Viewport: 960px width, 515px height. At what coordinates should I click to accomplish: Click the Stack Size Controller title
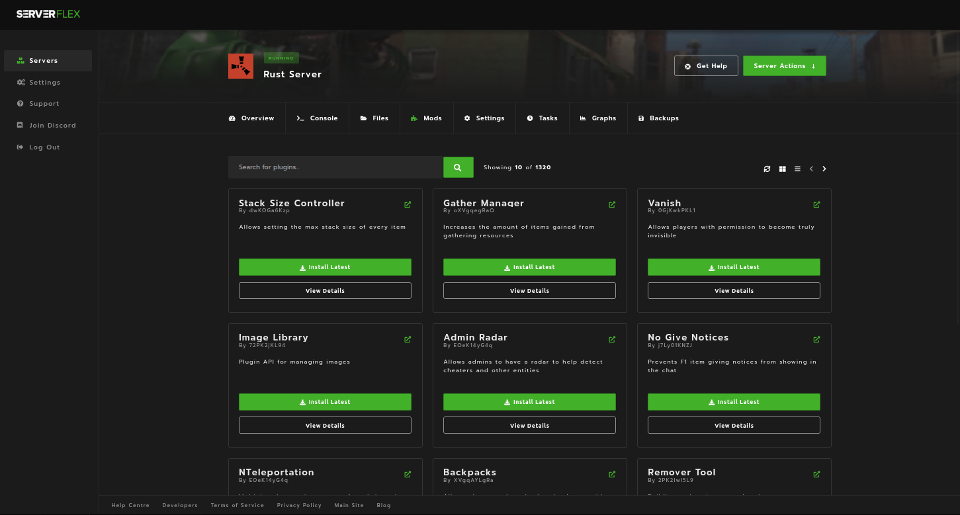click(292, 203)
